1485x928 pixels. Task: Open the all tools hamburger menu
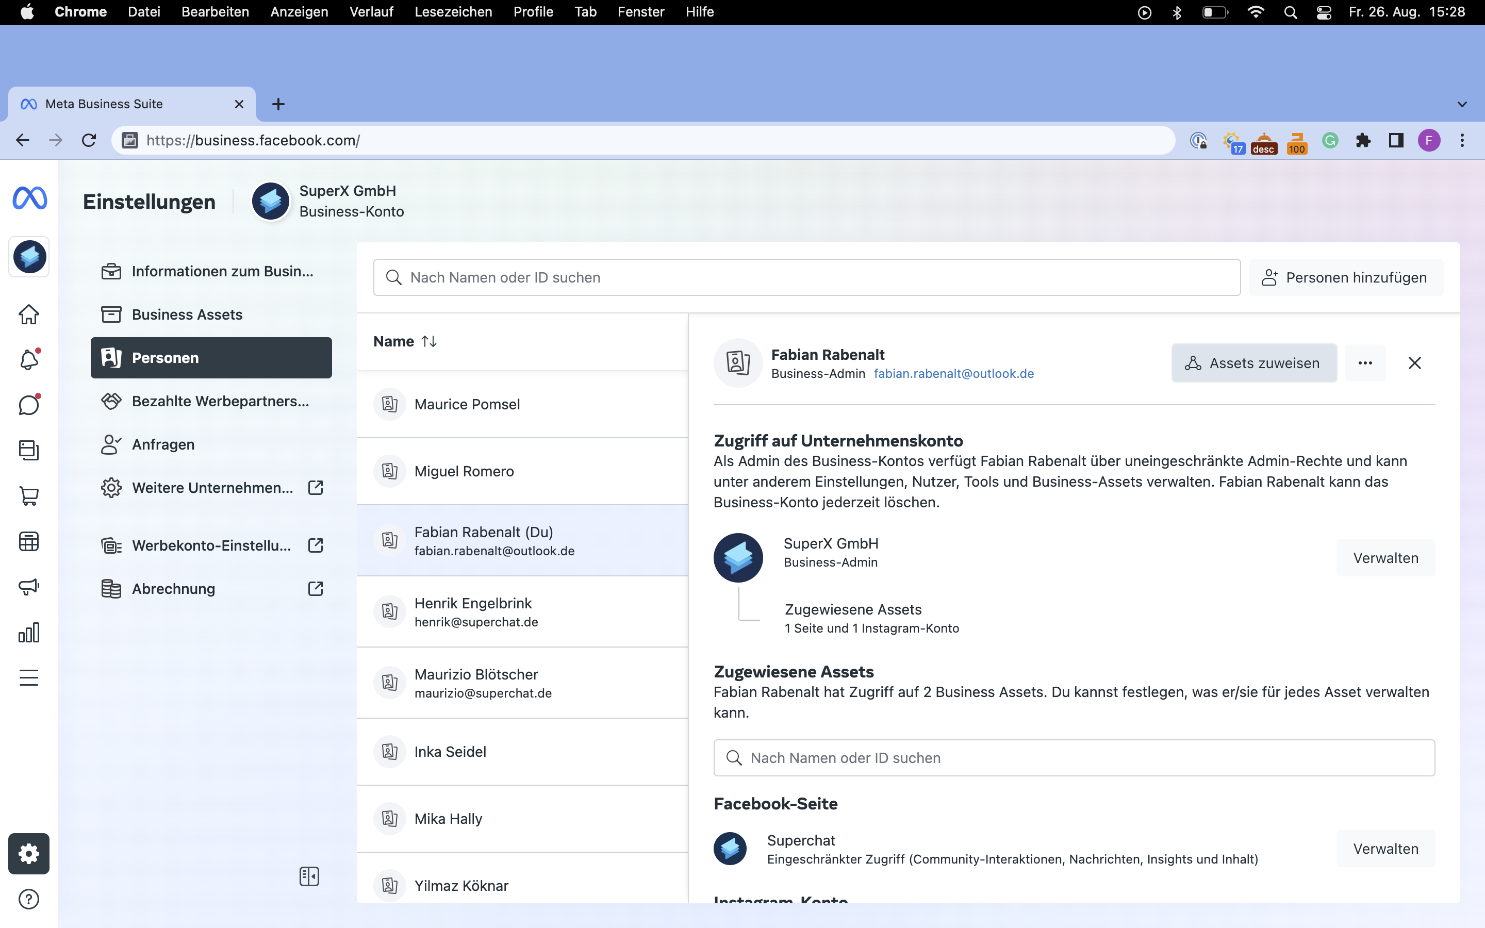tap(29, 677)
